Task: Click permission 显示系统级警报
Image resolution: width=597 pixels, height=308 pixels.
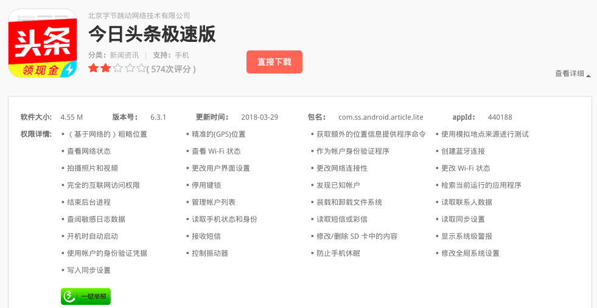Action: coord(467,236)
